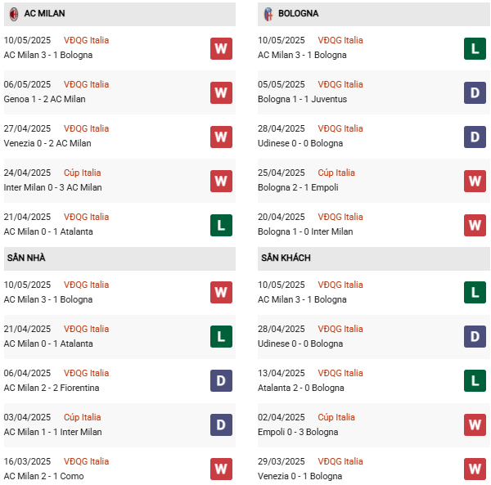Open the Cúp Italia link dated 02/04/2025
The height and width of the screenshot is (485, 491).
[x=336, y=417]
